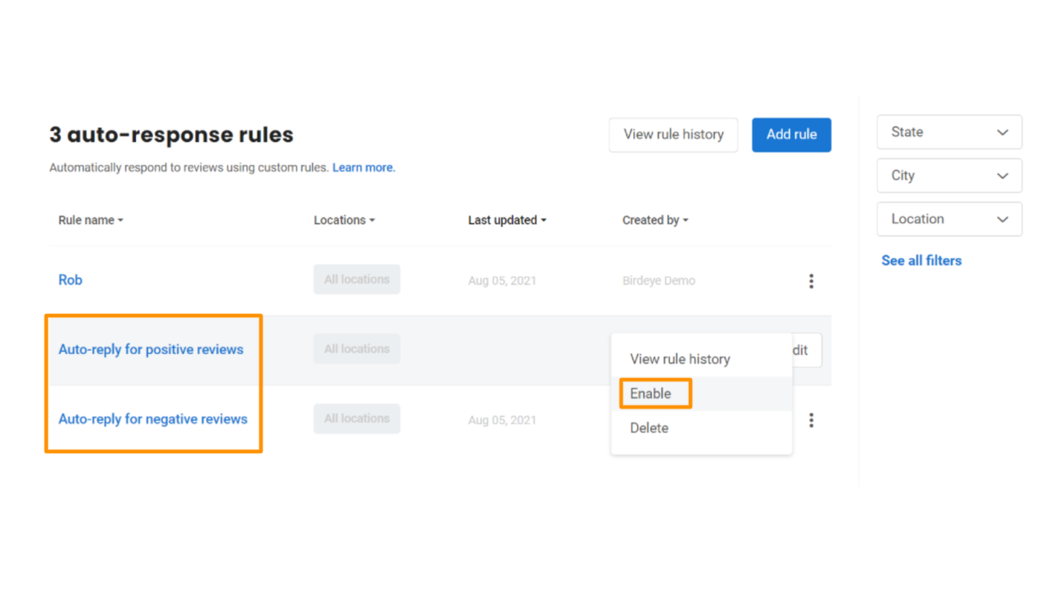Choose View rule history from context menu
This screenshot has height=593, width=1055.
coord(680,359)
